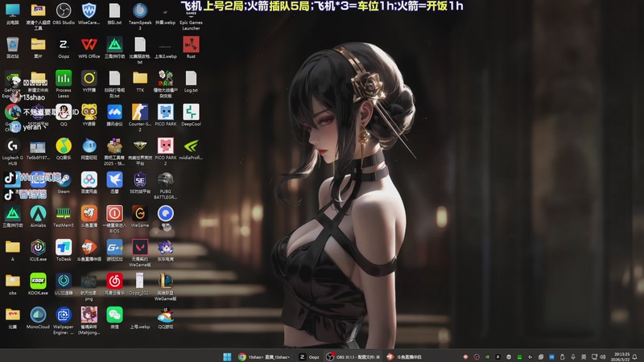This screenshot has height=362, width=644.
Task: Open Counter-Strike 2 desktop shortcut
Action: (x=140, y=112)
